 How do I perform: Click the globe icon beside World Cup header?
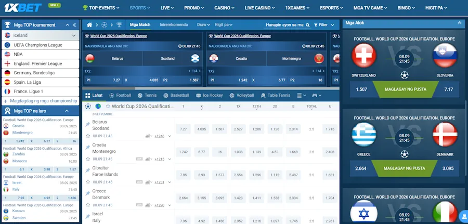(x=98, y=106)
